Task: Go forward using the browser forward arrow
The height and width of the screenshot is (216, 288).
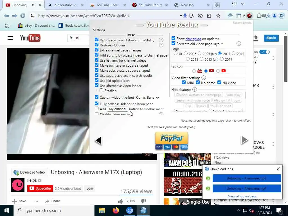Action: click(15, 16)
